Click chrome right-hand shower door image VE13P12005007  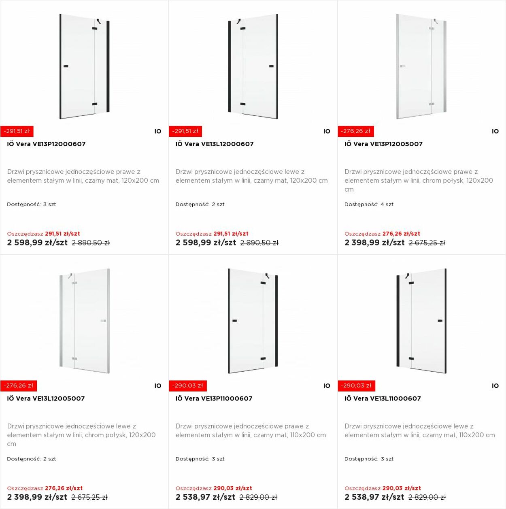point(421,67)
